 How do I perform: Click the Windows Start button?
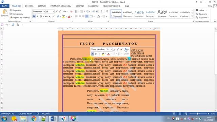click(x=4, y=119)
